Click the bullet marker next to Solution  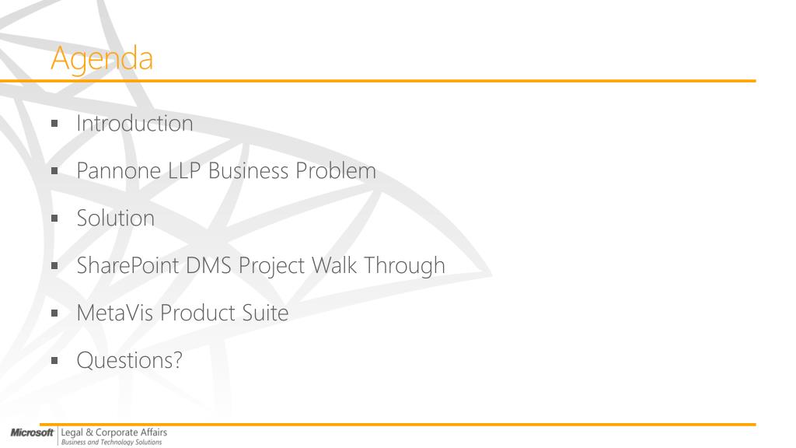[54, 219]
